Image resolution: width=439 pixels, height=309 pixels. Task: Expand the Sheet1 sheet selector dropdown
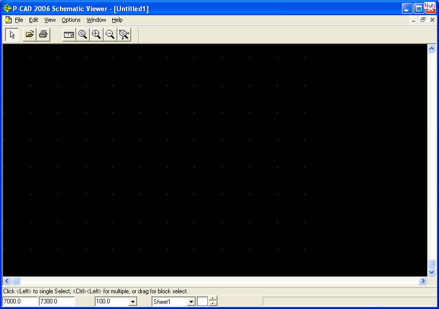[x=191, y=302]
